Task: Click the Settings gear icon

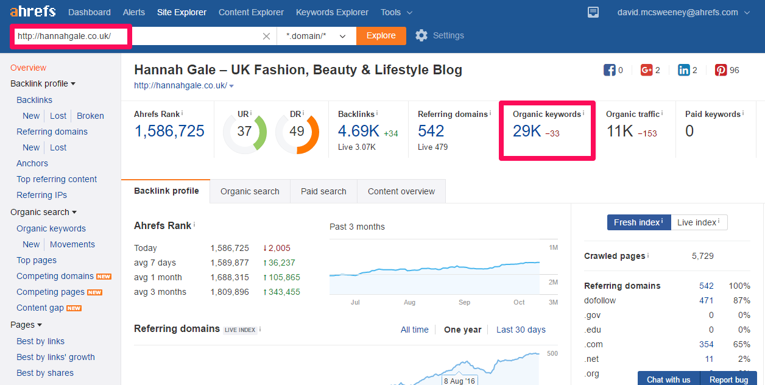Action: click(x=421, y=35)
